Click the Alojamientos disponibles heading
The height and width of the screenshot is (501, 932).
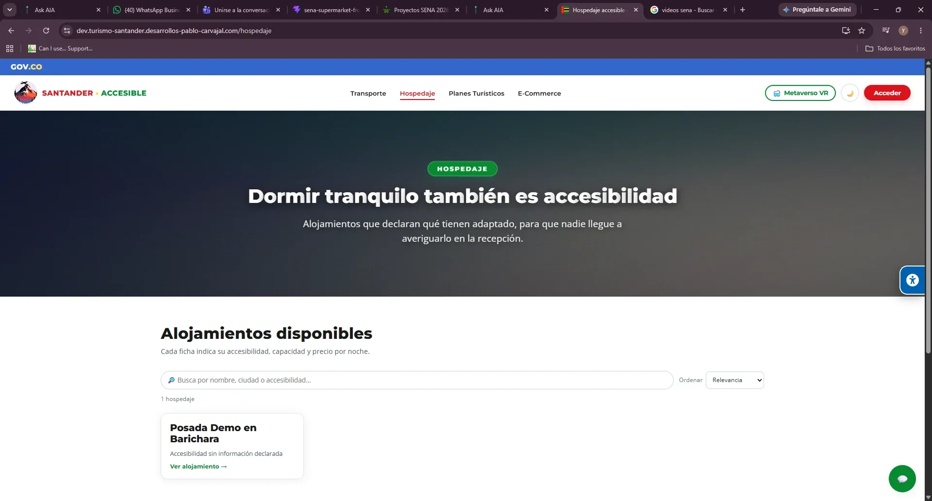(x=266, y=333)
